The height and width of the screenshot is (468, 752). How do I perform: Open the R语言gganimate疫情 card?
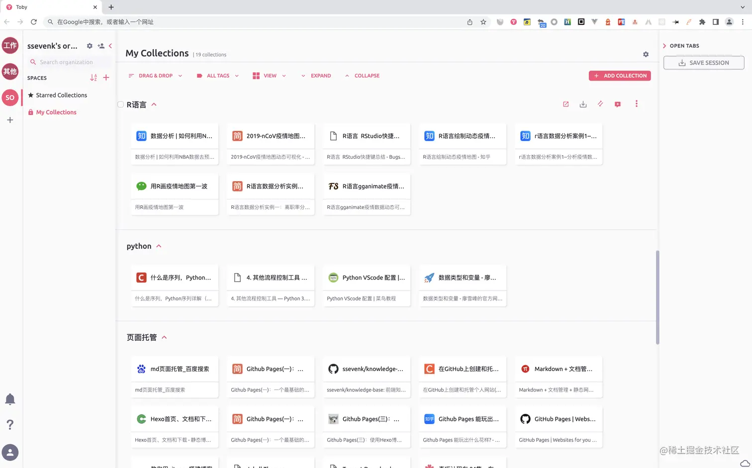pyautogui.click(x=367, y=194)
